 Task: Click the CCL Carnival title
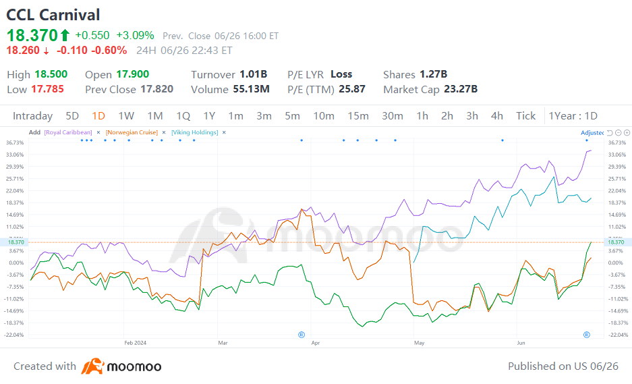53,15
